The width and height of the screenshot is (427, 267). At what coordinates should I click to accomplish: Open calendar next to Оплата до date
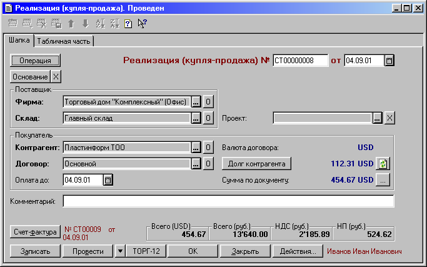pos(108,180)
